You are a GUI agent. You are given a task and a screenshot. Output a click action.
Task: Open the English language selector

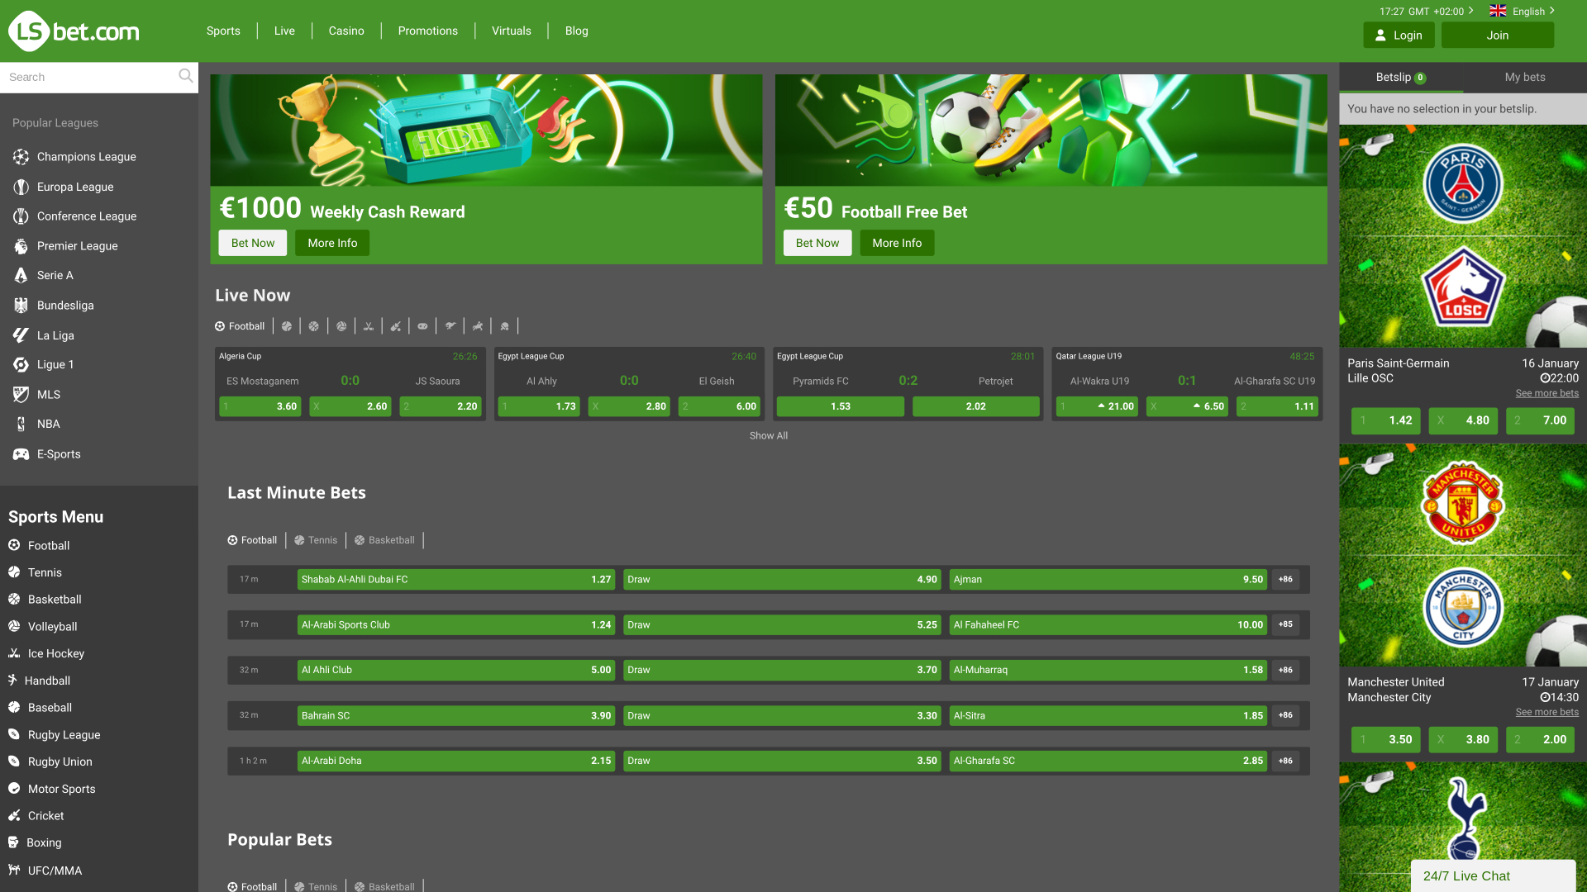1523,11
